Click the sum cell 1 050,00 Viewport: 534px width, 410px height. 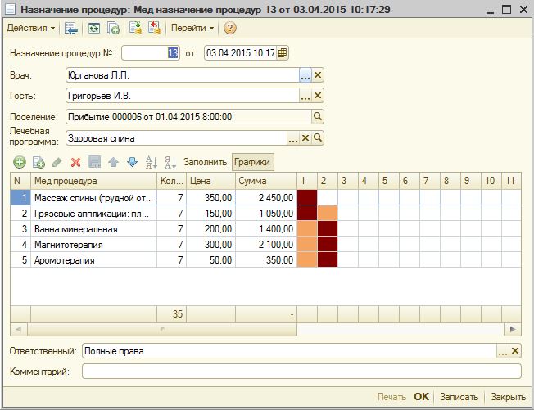[265, 214]
